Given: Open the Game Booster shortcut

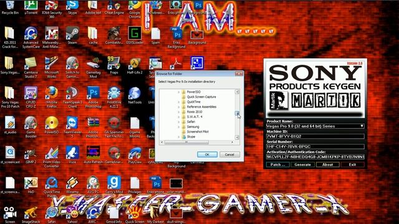Looking at the screenshot, I should point(31,127).
